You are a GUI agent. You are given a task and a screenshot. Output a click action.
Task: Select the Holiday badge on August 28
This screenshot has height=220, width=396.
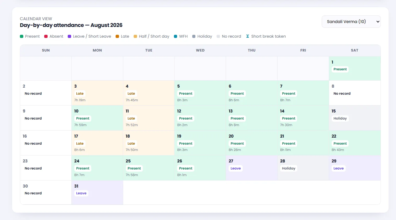coord(288,168)
